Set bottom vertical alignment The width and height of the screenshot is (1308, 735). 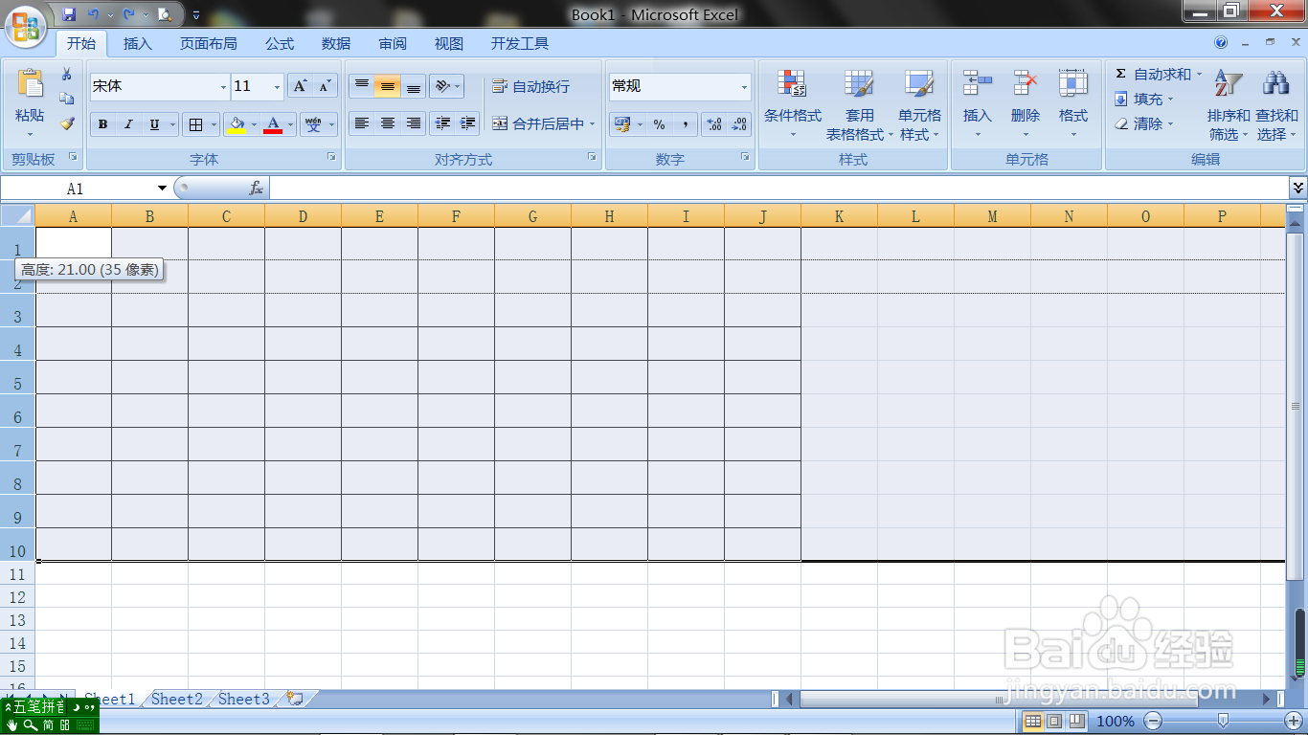(414, 86)
